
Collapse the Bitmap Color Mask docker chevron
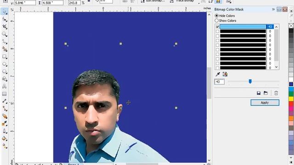(x=273, y=9)
